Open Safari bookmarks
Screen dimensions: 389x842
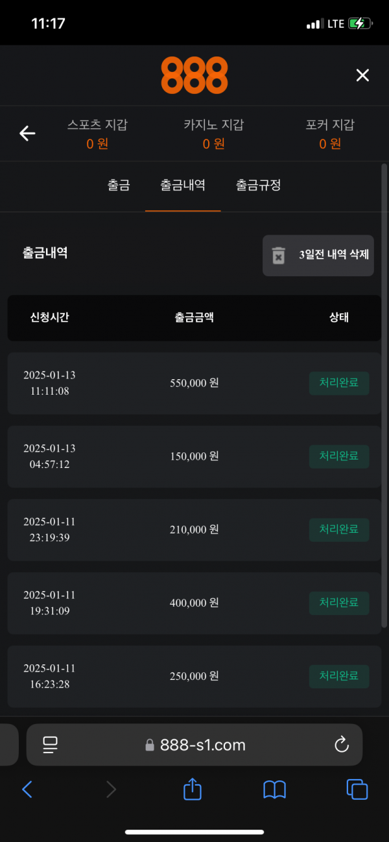click(x=274, y=789)
